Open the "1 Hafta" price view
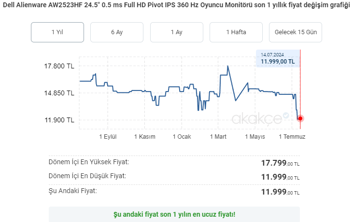The image size is (353, 222). [236, 32]
